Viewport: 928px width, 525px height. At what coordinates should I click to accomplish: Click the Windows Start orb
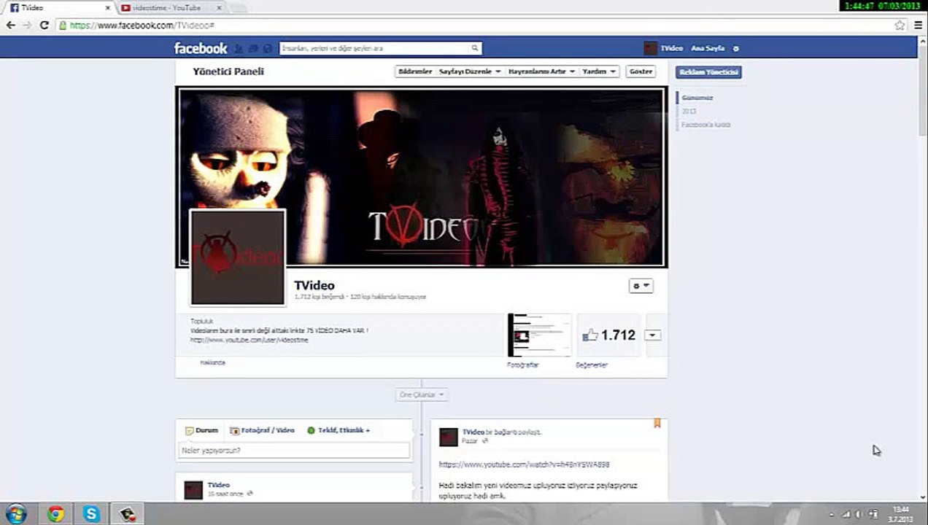[15, 513]
